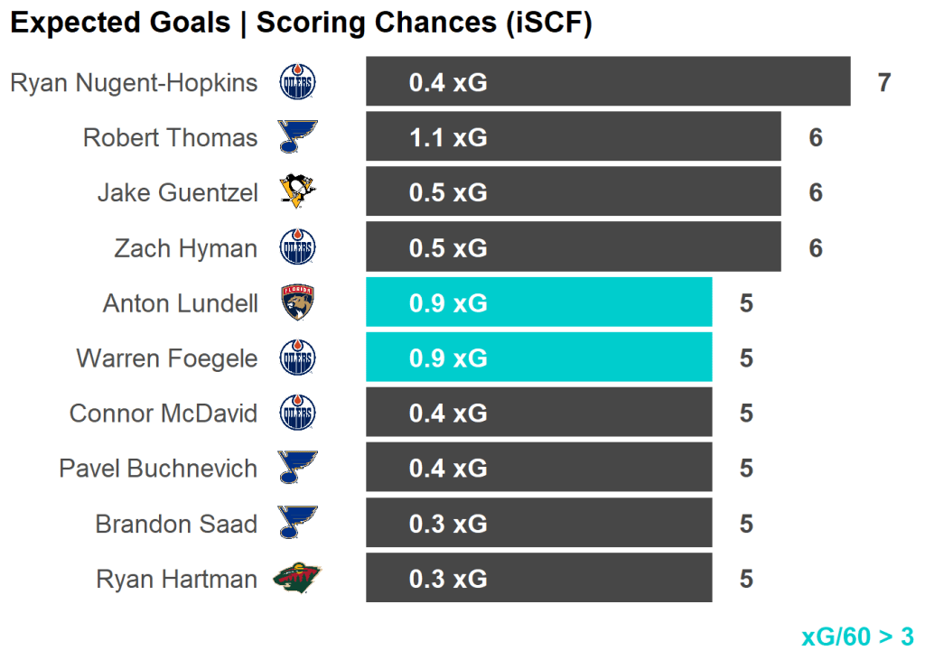This screenshot has width=925, height=660.
Task: Click Penguins logo beside Jake Guentzel
Action: pos(298,193)
